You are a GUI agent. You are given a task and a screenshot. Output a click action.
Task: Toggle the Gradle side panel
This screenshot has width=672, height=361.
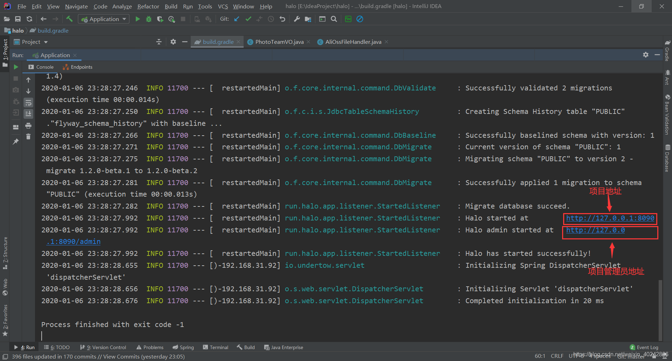coord(667,51)
